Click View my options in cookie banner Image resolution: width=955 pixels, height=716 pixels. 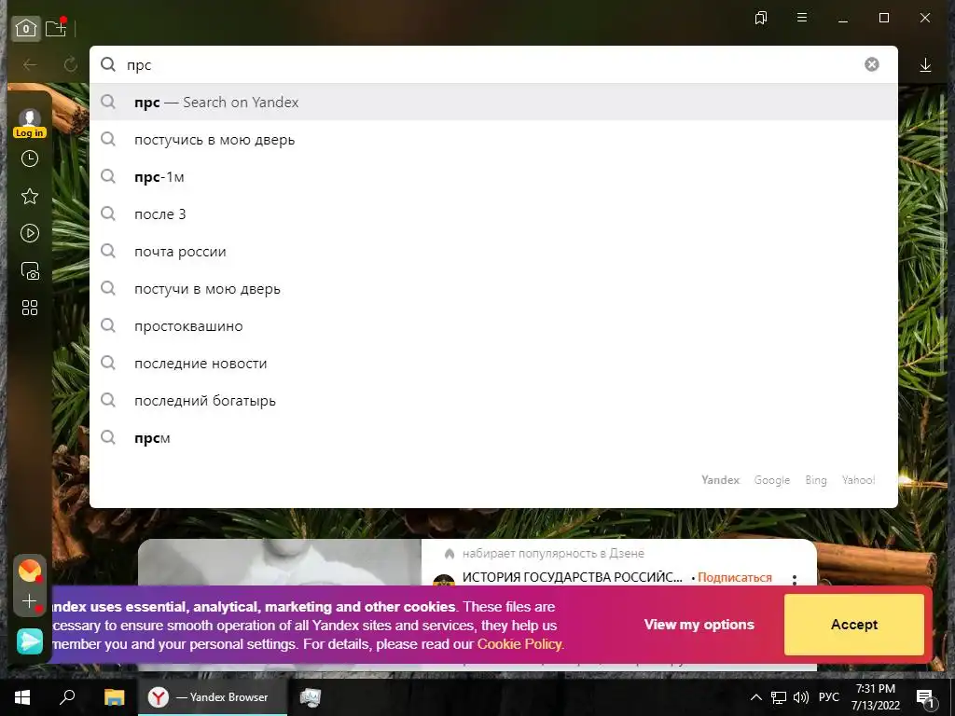[x=699, y=625]
